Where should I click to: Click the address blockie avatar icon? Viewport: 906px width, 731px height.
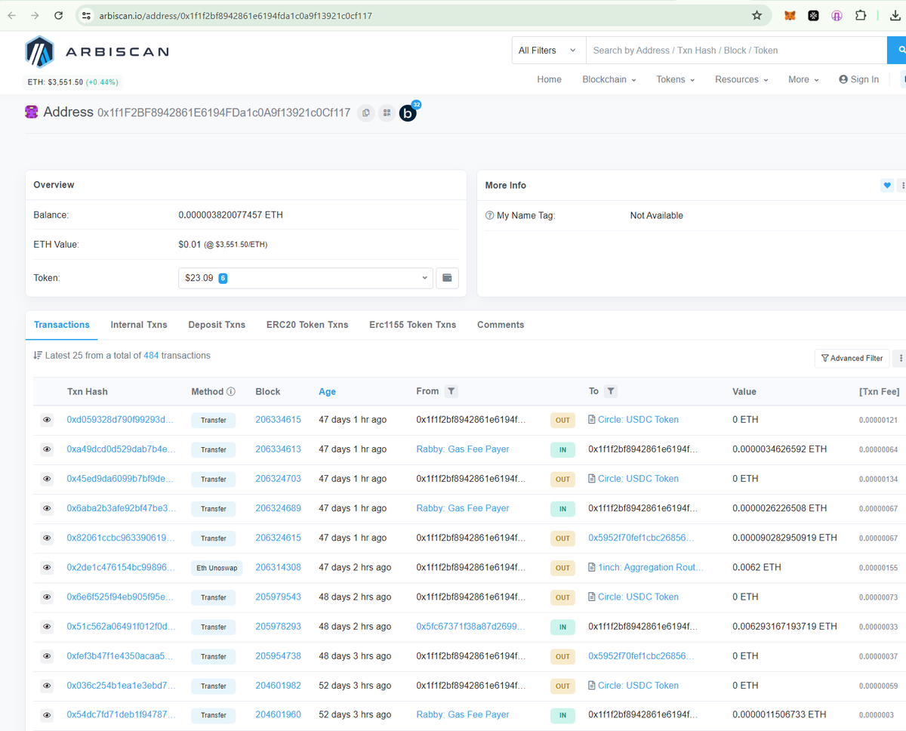(x=31, y=112)
